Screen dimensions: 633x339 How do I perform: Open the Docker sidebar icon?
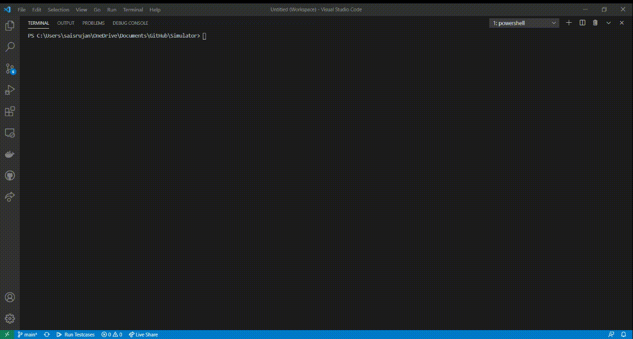10,154
